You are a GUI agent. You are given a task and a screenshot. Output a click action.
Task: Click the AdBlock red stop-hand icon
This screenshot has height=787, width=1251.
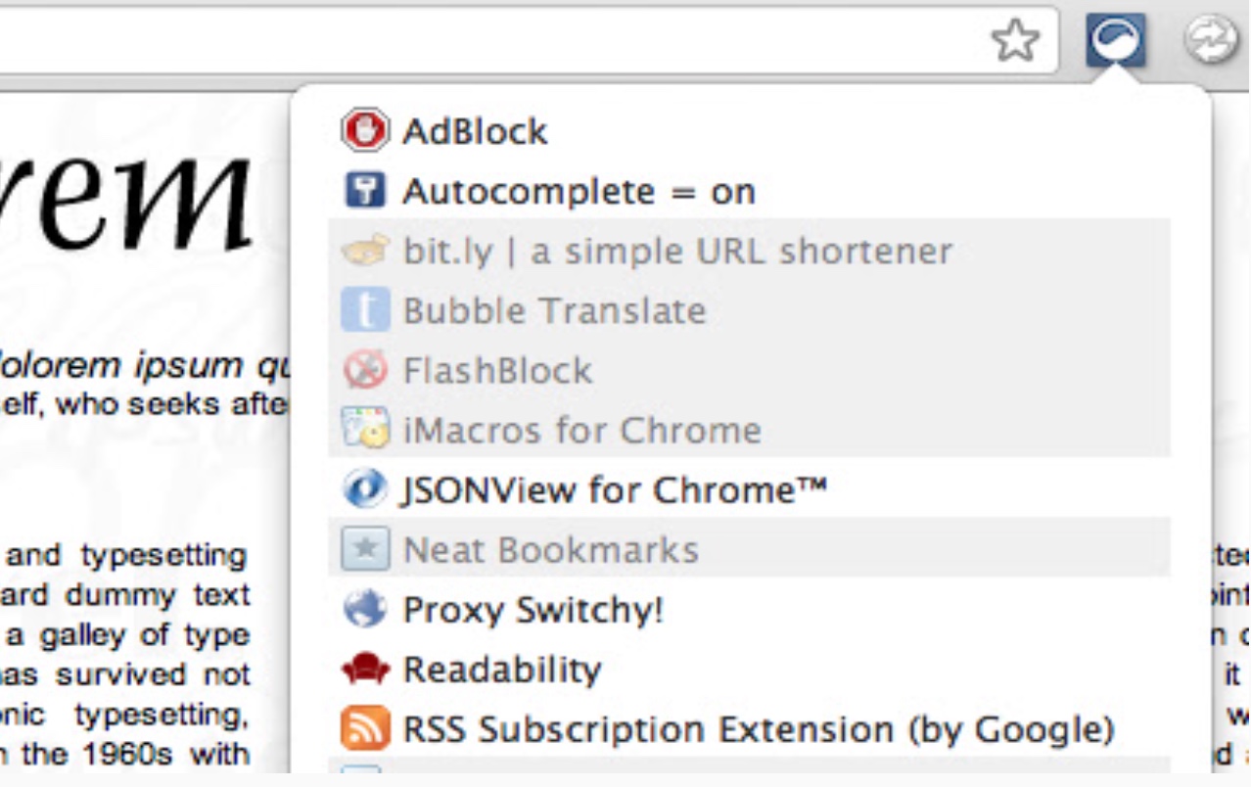point(365,130)
